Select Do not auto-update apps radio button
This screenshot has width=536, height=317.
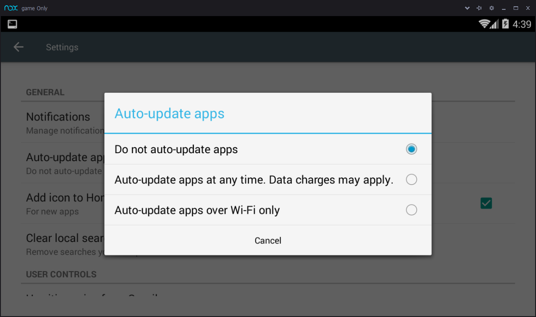pos(411,149)
